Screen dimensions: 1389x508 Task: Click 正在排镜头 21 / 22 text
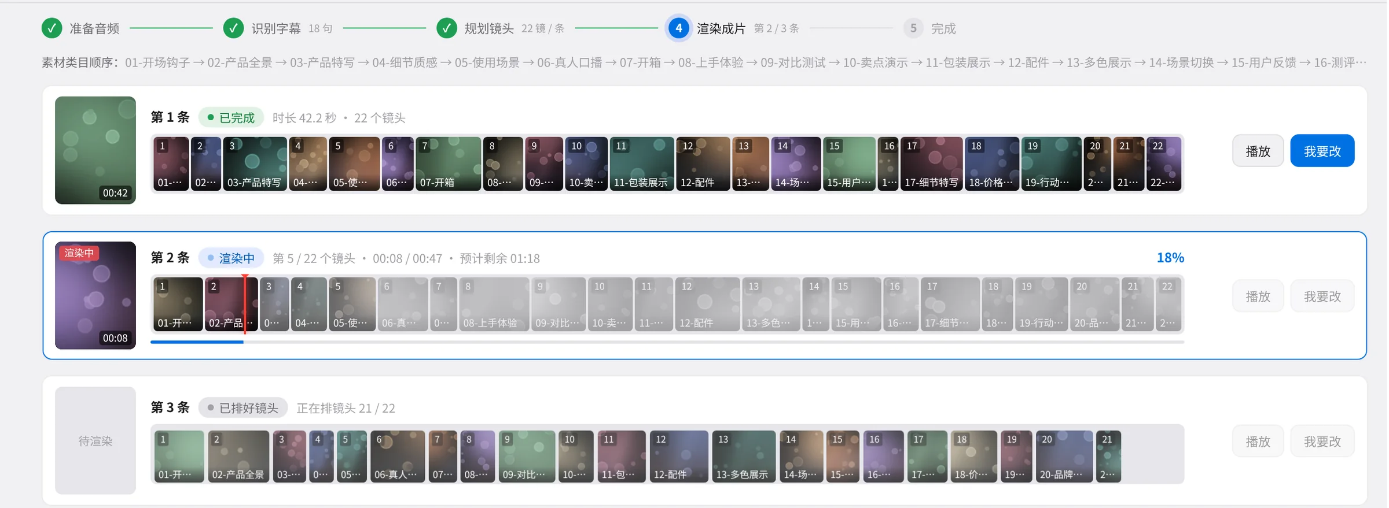346,408
